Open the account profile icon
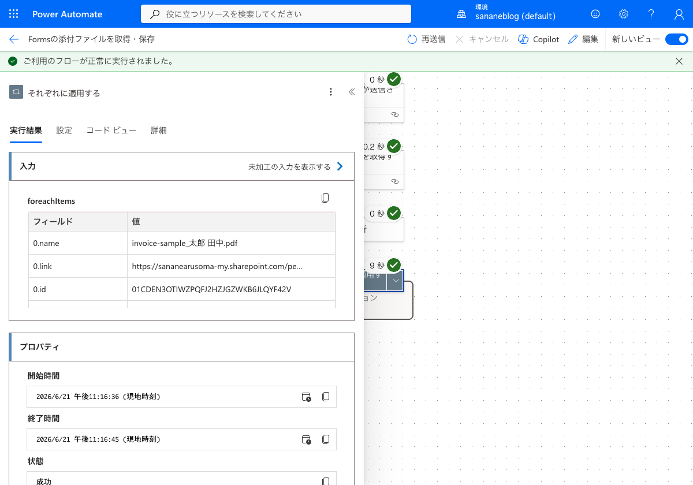 click(679, 14)
